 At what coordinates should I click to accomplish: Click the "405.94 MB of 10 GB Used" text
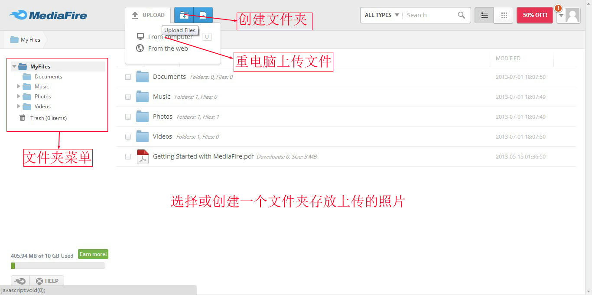click(x=42, y=256)
